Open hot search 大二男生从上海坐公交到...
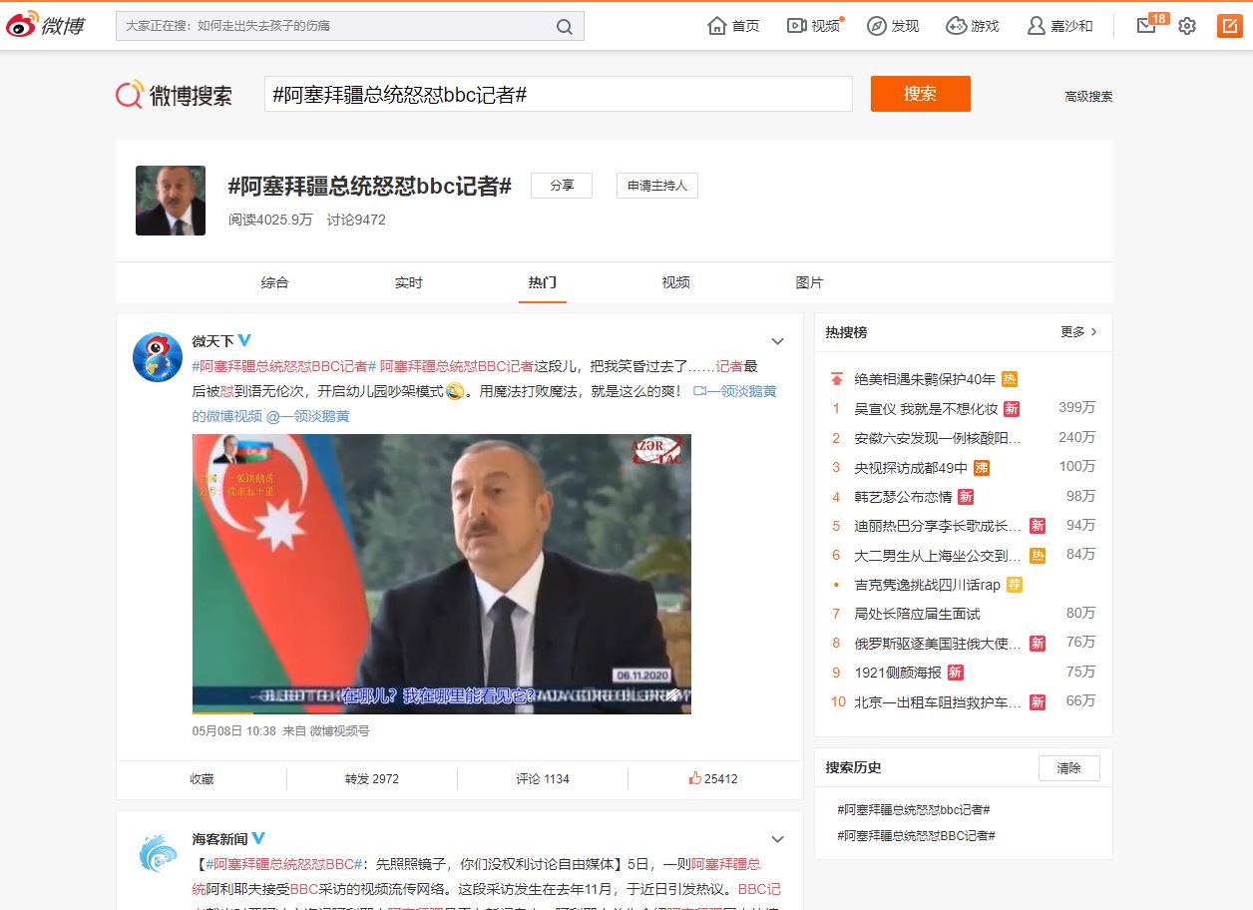 [x=938, y=555]
